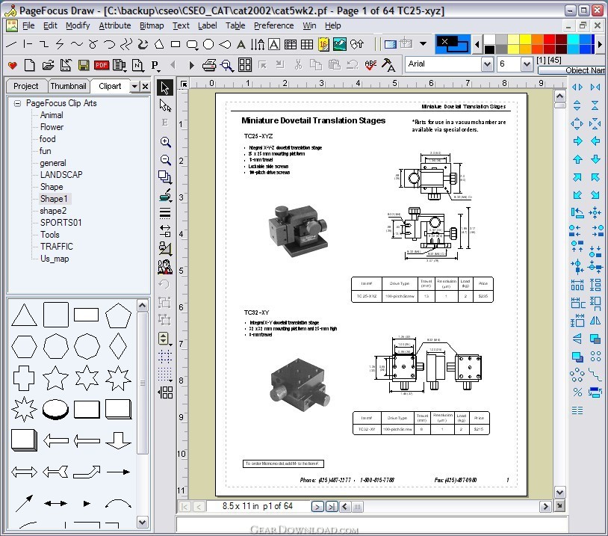
Task: Choose the triangle clipart shape
Action: point(24,315)
